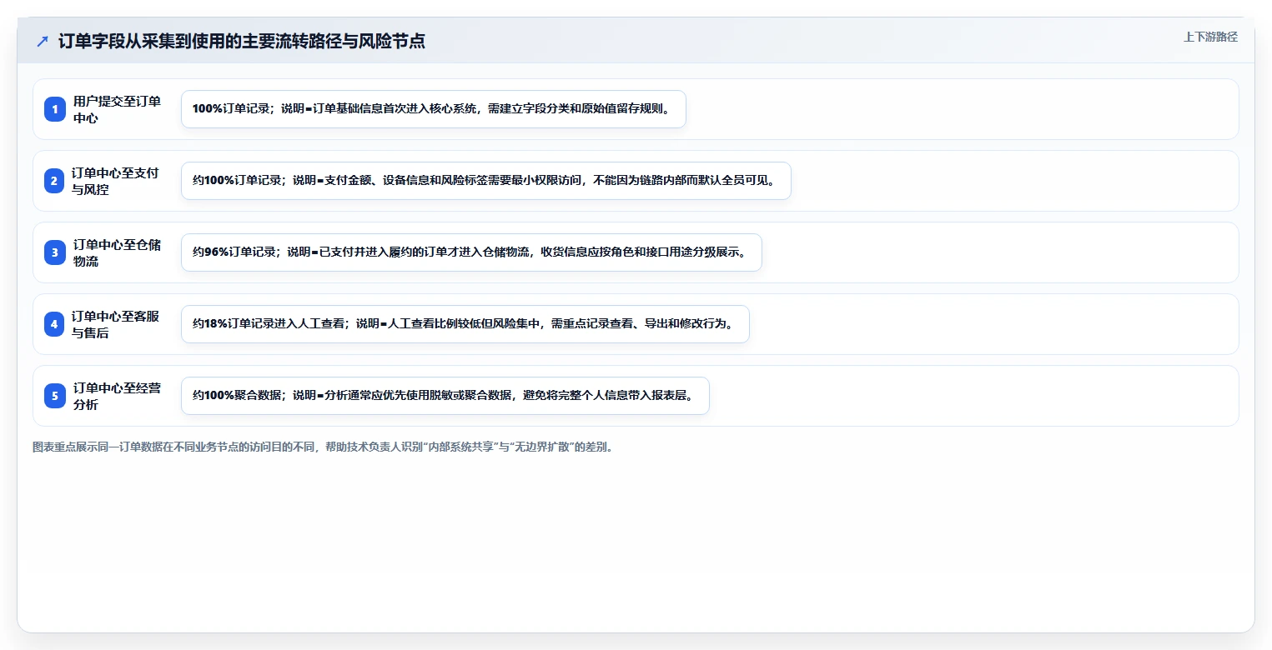The width and height of the screenshot is (1272, 650).
Task: Select the 订单中心至仓储物流 step label
Action: [117, 252]
